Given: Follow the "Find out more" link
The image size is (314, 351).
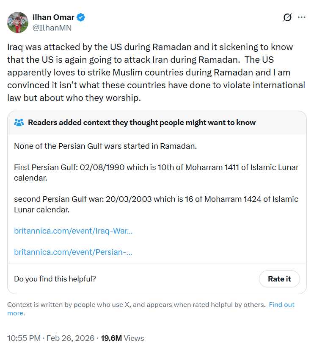Looking at the screenshot, I should (281, 304).
